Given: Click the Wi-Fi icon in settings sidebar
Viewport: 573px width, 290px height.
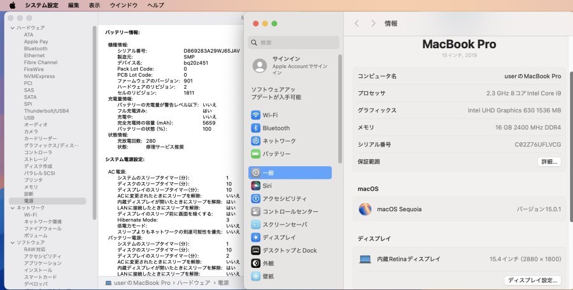Looking at the screenshot, I should point(256,115).
